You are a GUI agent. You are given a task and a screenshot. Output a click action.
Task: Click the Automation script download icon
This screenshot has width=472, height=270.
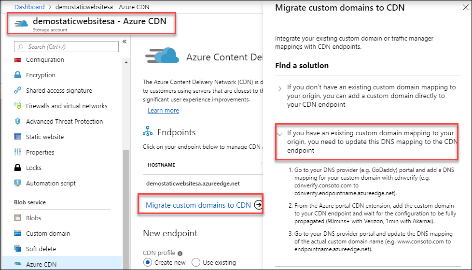17,183
